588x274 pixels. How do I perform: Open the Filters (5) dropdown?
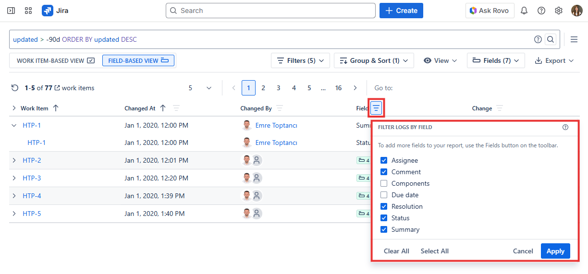click(x=300, y=60)
